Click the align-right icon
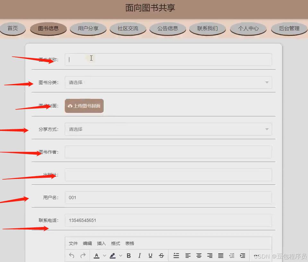Viewport: 308px width, 262px height. click(x=210, y=256)
